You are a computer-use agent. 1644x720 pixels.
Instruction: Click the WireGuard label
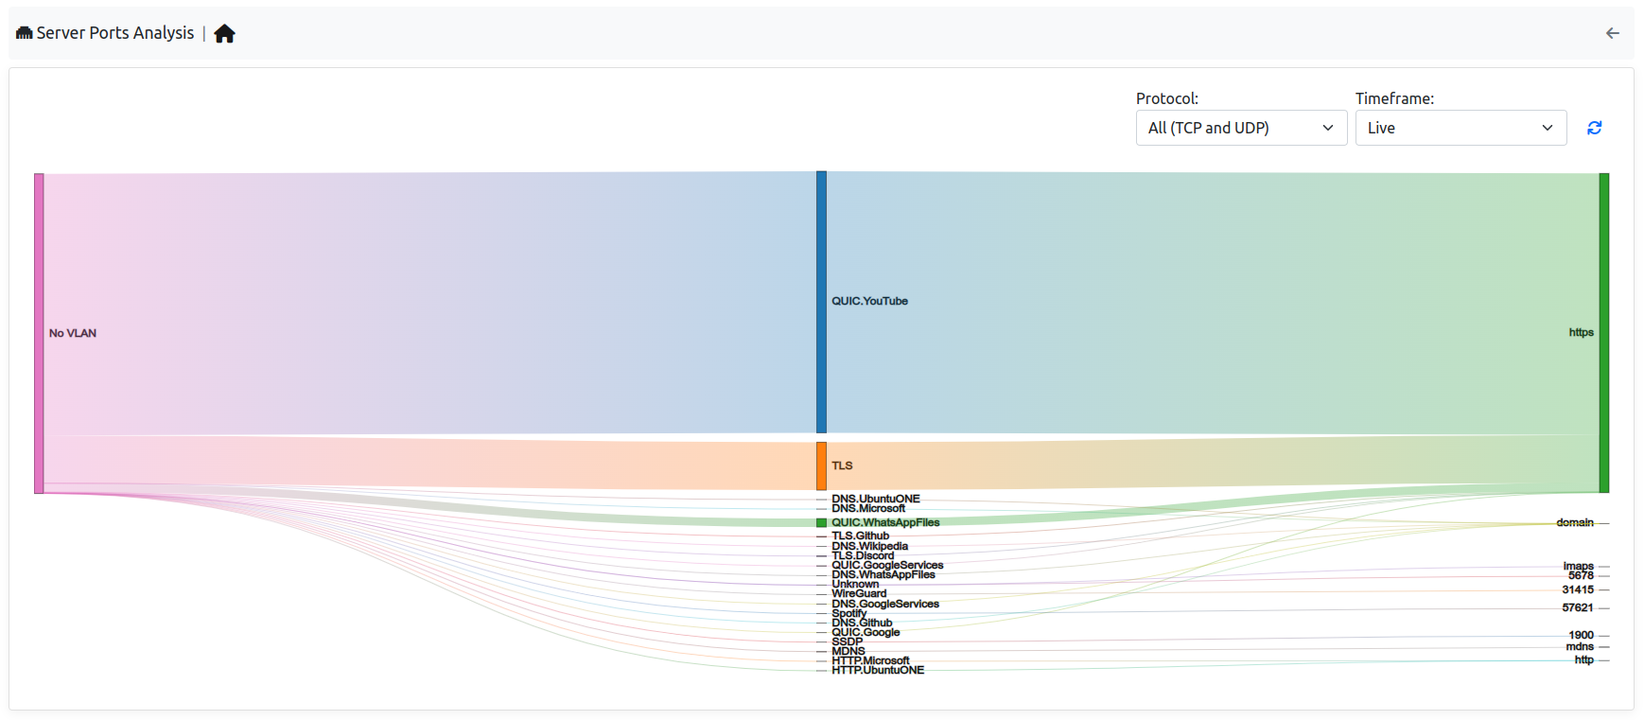[x=859, y=593]
